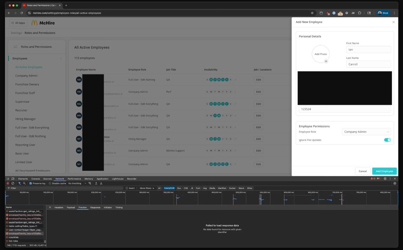Click the Add Employee button

(384, 171)
